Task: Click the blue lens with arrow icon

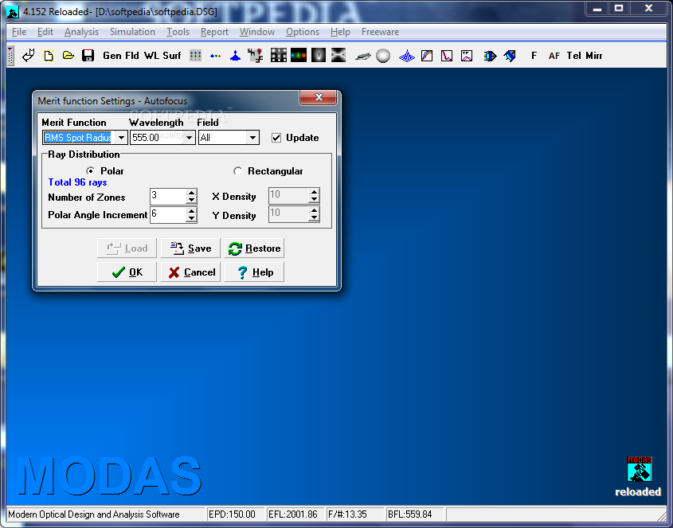Action: [490, 56]
